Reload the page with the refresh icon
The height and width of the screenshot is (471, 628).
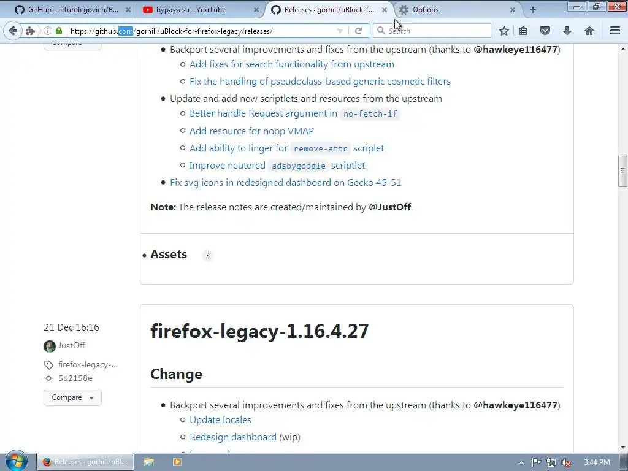358,31
